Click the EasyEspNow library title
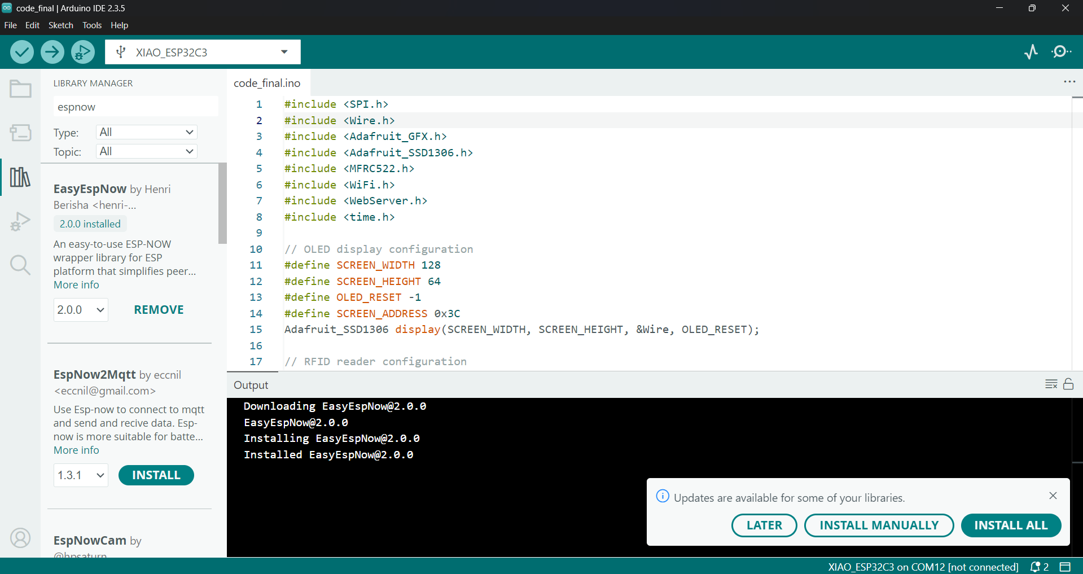Screen dimensions: 1083x574 tap(90, 189)
